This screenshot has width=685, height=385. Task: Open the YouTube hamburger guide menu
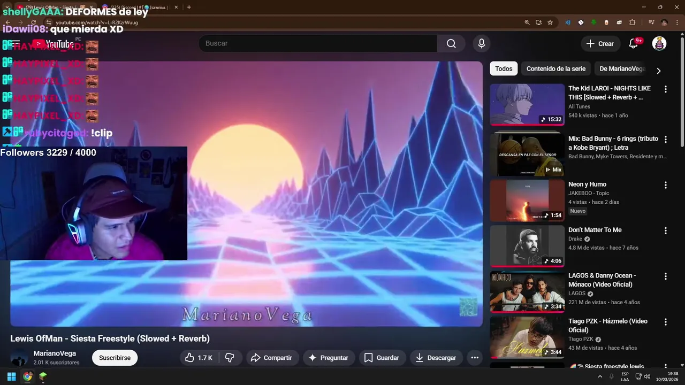tap(16, 44)
